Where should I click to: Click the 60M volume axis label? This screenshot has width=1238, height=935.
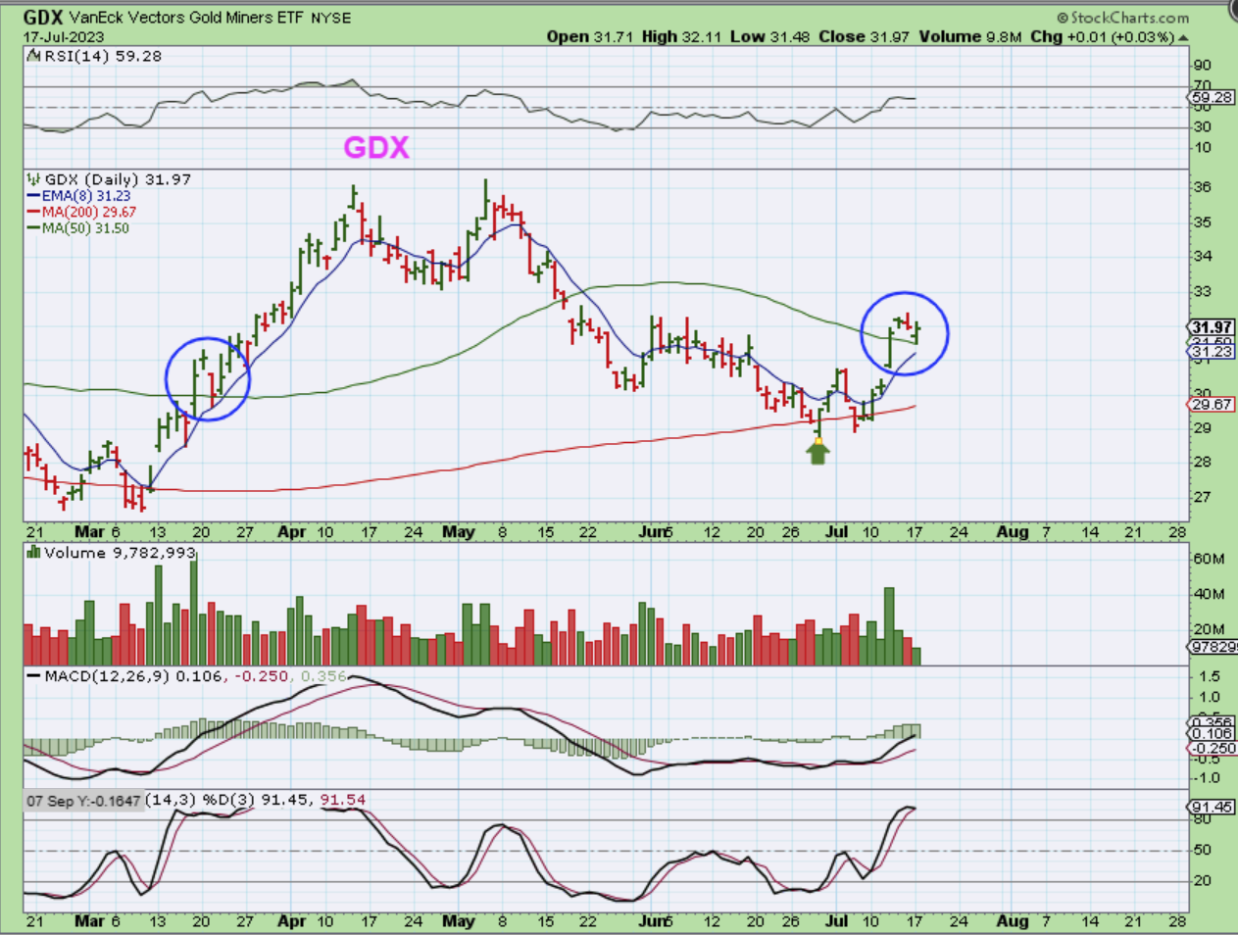point(1208,559)
